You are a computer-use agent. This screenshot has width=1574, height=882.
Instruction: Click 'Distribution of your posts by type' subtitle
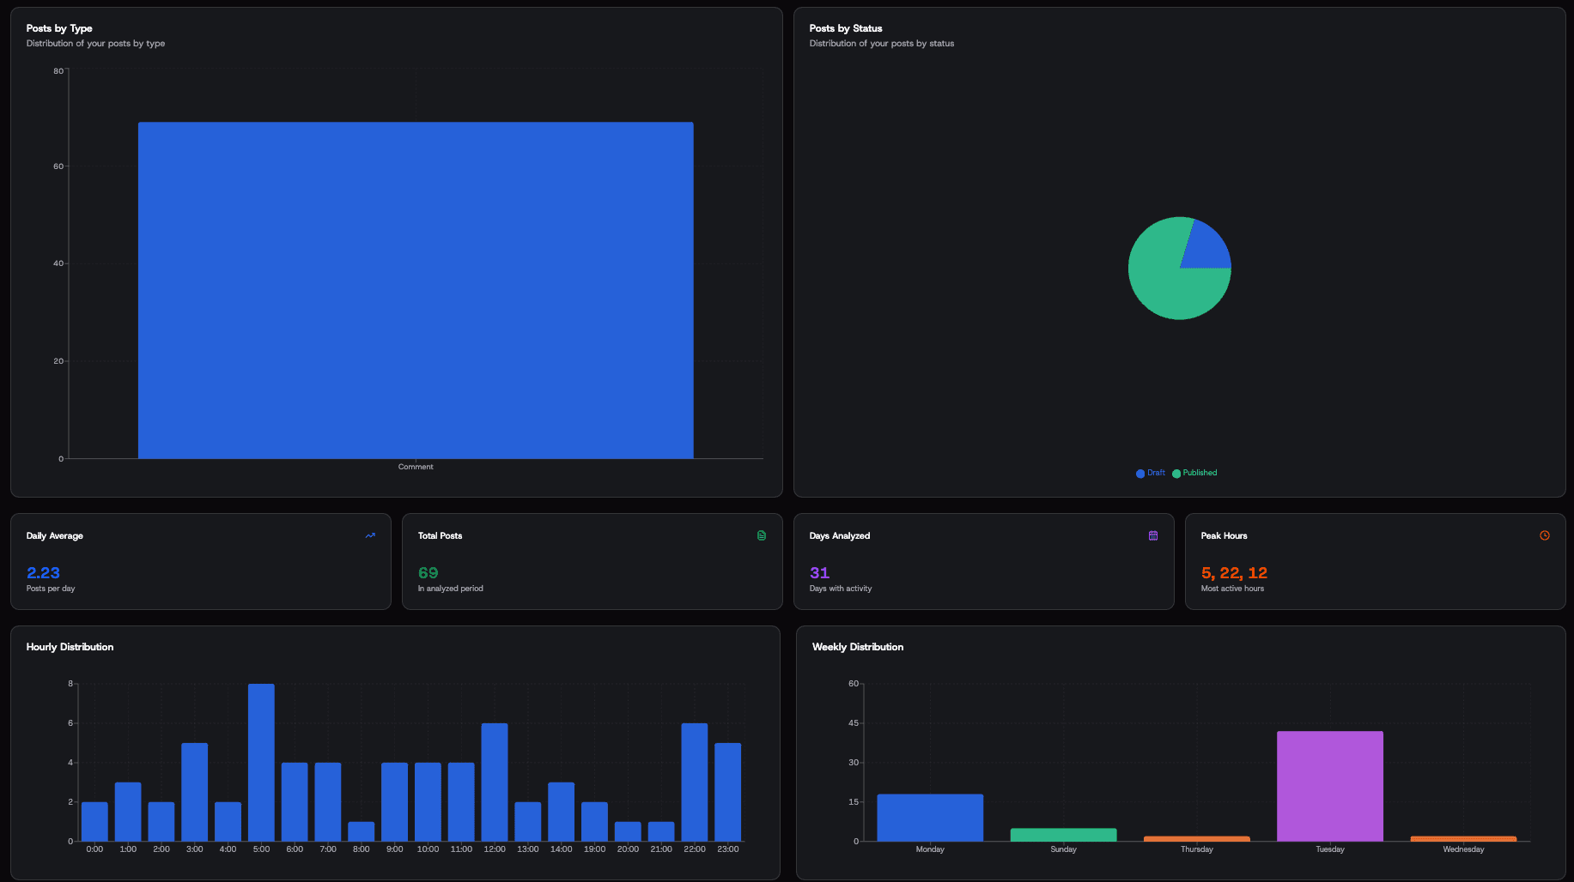pyautogui.click(x=95, y=44)
